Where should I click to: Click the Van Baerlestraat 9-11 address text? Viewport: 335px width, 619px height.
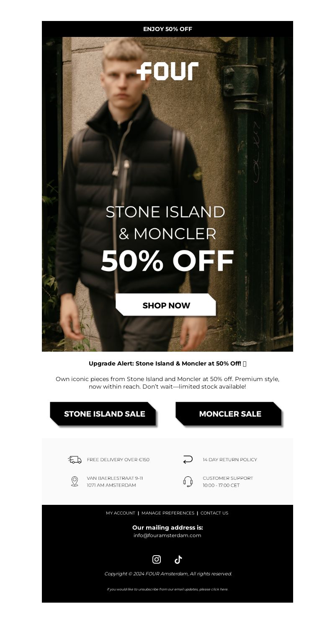(x=115, y=478)
